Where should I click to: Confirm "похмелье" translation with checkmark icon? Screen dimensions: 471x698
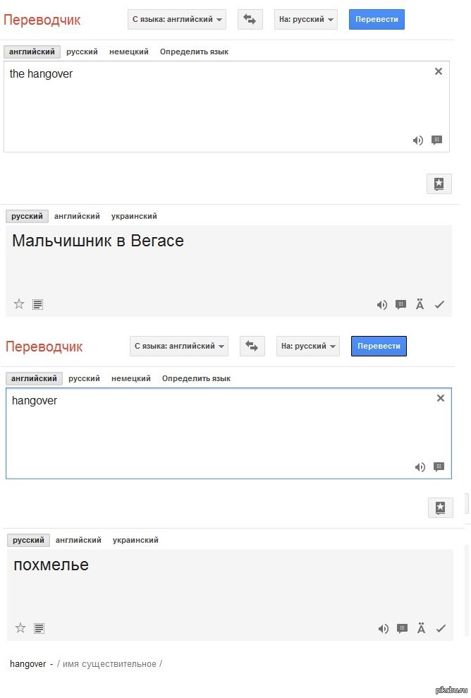click(439, 628)
